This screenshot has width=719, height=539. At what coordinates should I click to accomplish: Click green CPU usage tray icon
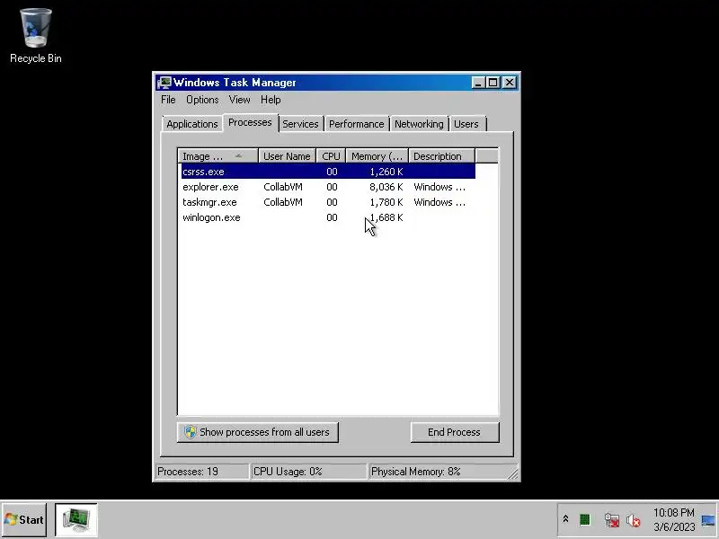[x=585, y=519]
